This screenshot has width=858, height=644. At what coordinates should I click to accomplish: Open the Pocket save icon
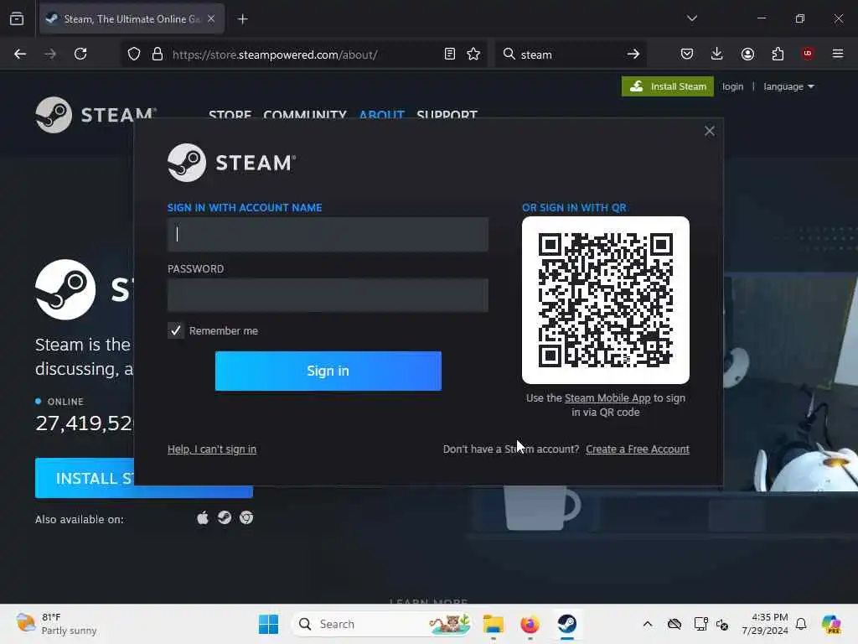687,55
